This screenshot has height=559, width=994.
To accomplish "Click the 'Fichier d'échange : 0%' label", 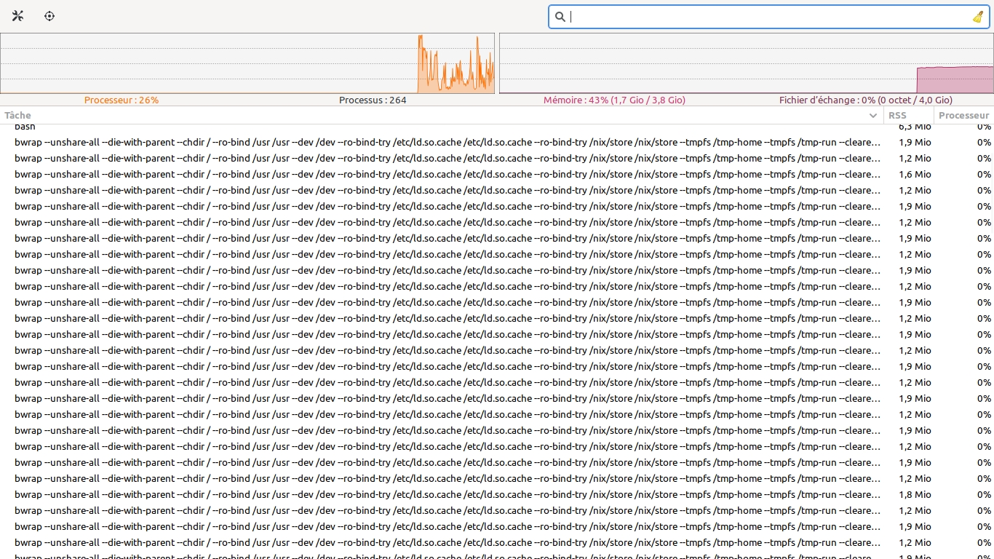I will [x=865, y=100].
